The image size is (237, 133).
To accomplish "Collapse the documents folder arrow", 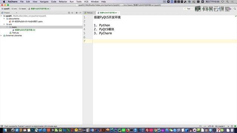I will [x=4, y=19].
